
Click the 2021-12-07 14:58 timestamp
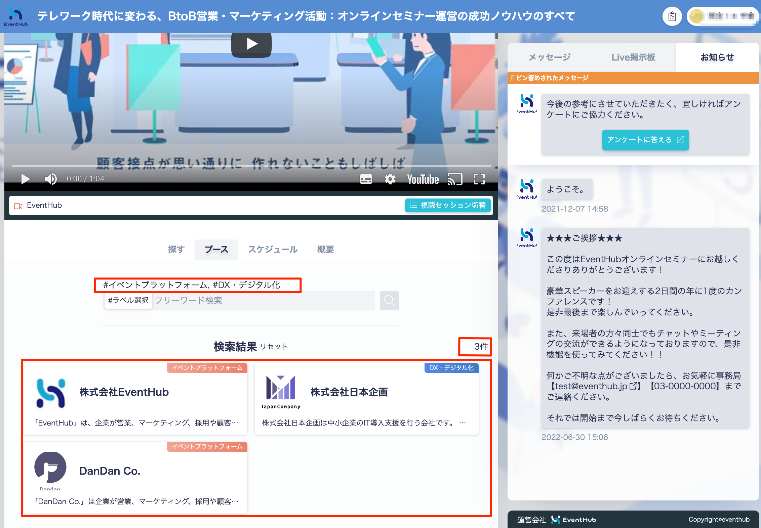[x=574, y=209]
